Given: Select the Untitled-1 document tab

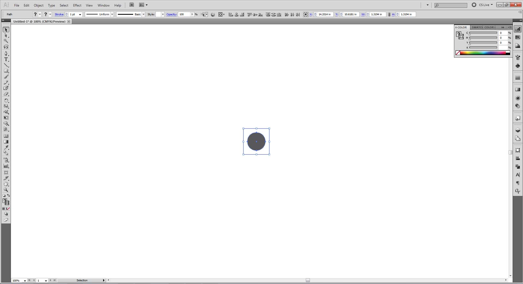Looking at the screenshot, I should (x=39, y=22).
